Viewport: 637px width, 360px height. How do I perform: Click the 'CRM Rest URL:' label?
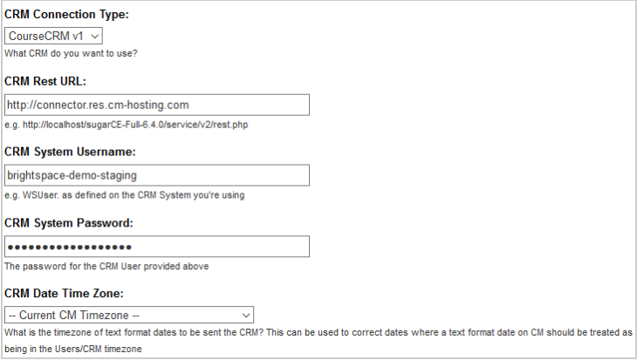45,81
